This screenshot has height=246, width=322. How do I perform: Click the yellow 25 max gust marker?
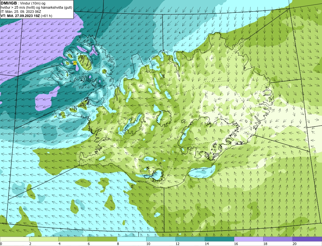[x=75, y=62]
